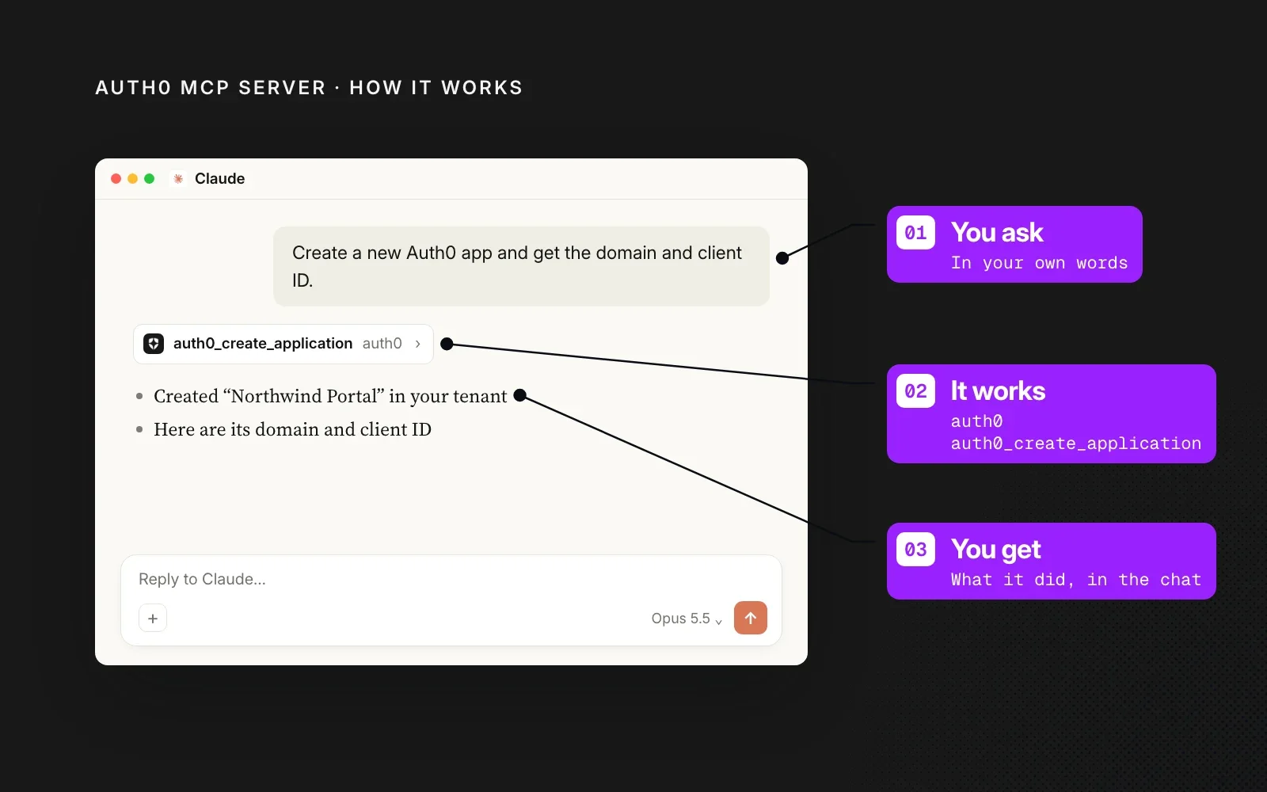Click the text 'Here are its domain and client ID'
The image size is (1267, 792).
(x=292, y=429)
